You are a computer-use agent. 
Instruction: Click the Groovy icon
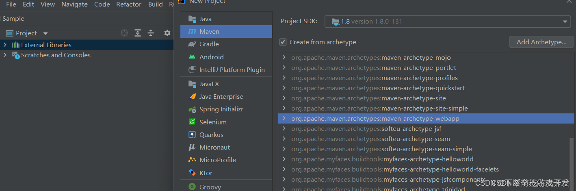(x=192, y=187)
